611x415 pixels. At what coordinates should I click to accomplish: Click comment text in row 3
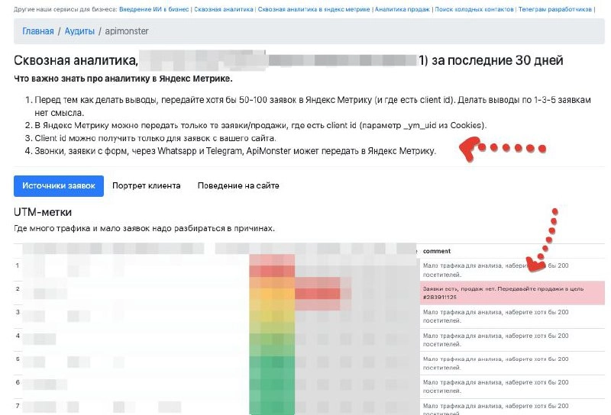pos(496,316)
